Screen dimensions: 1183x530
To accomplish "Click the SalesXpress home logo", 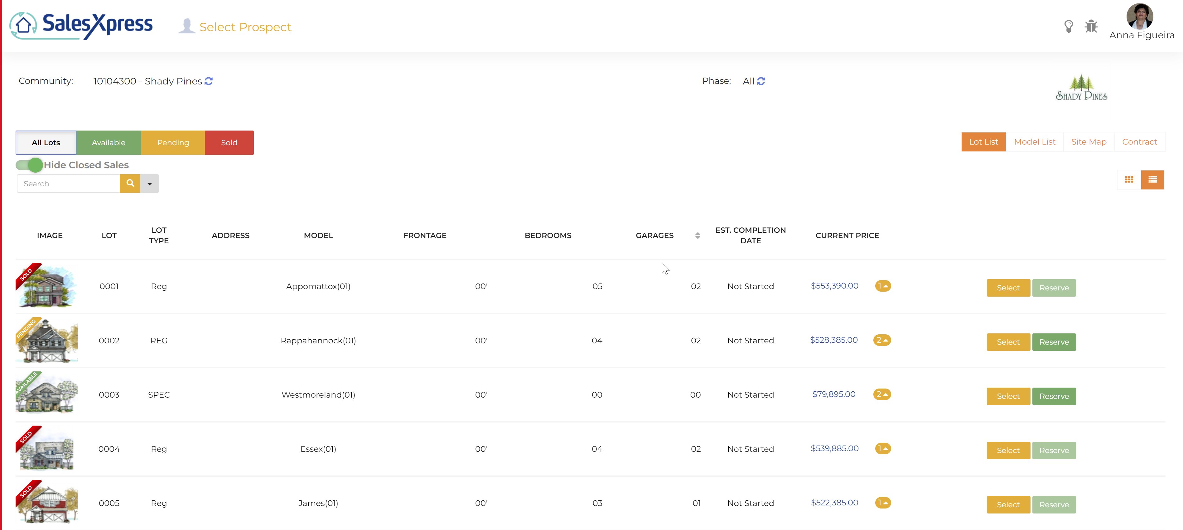I will 81,26.
